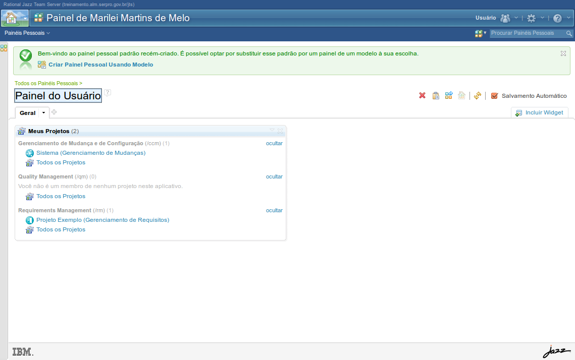Edit the Painel do Usuário title
The image size is (575, 360).
[58, 96]
